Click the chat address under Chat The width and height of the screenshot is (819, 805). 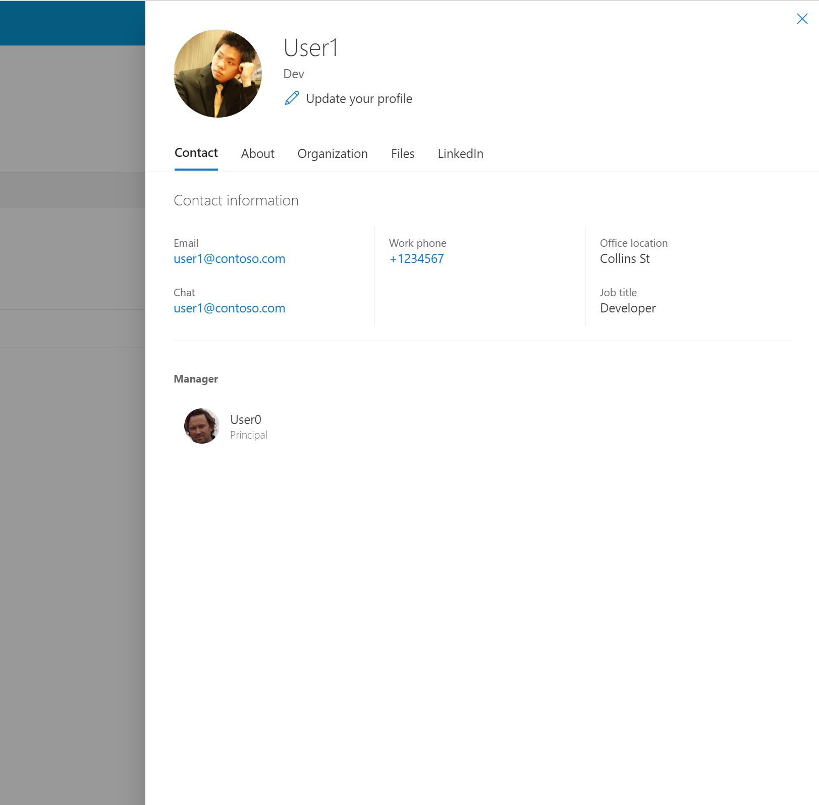[230, 308]
